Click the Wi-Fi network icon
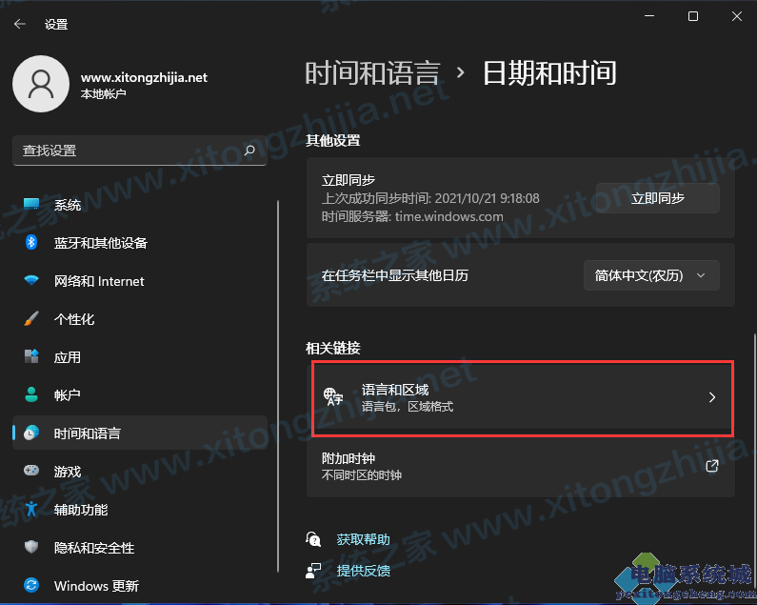Screen dimensions: 757x605 click(x=31, y=280)
